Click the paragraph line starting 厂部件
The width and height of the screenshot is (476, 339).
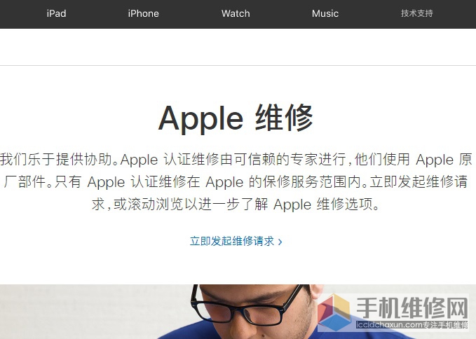[236, 182]
